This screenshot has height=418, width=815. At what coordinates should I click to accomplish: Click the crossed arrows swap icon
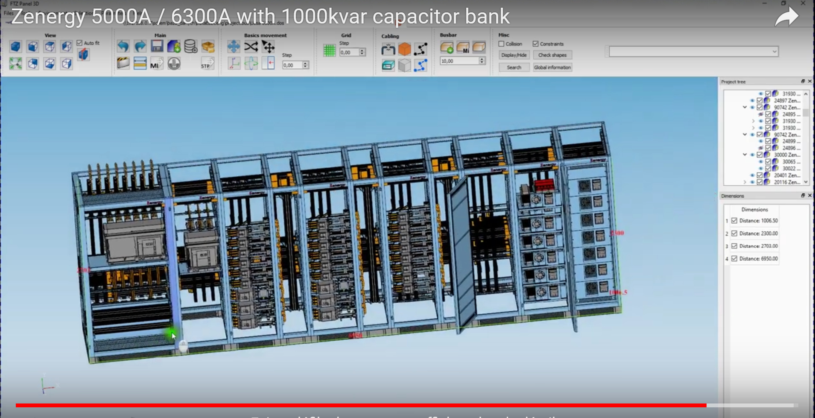pyautogui.click(x=251, y=47)
